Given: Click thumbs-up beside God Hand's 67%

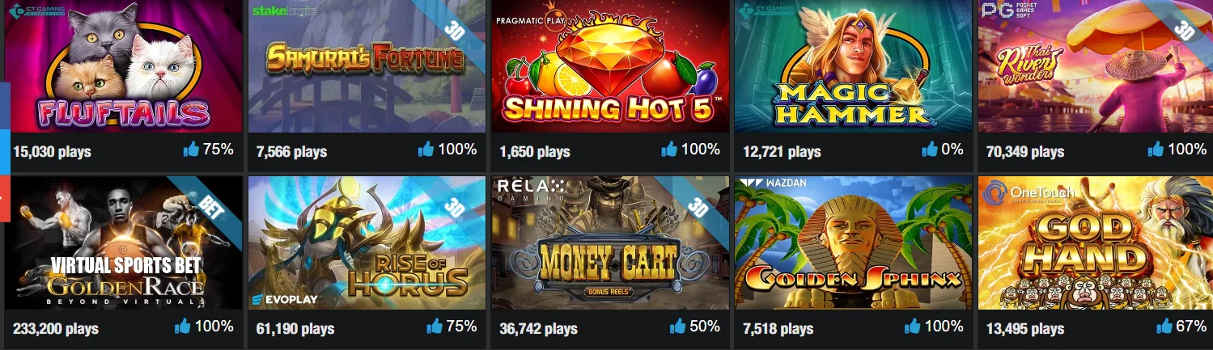Looking at the screenshot, I should pyautogui.click(x=1164, y=326).
